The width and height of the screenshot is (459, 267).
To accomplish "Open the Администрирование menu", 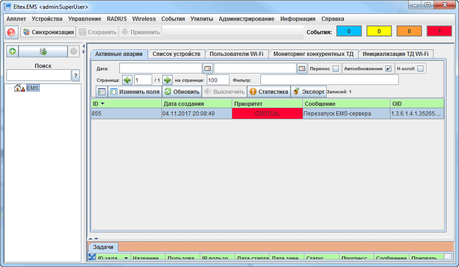I will [247, 18].
